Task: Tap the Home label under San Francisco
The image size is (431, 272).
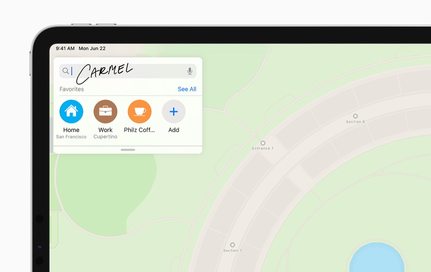Action: click(x=71, y=130)
